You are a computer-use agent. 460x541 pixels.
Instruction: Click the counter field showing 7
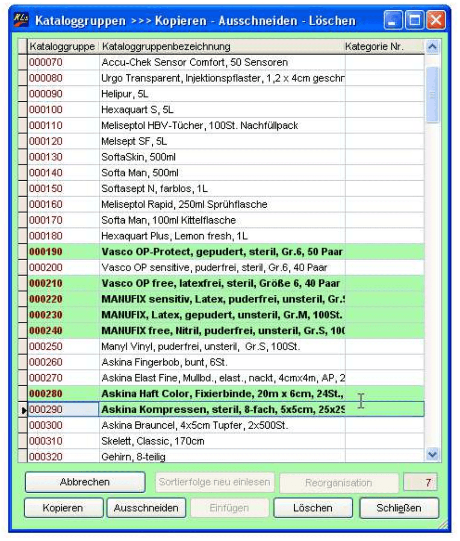pos(421,483)
